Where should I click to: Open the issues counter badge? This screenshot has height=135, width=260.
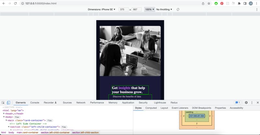[238, 103]
